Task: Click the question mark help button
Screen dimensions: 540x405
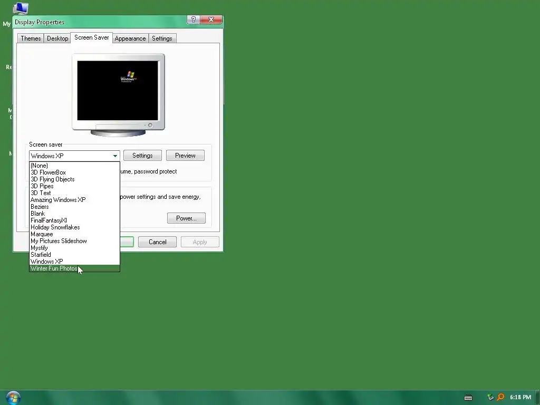Action: (x=193, y=20)
